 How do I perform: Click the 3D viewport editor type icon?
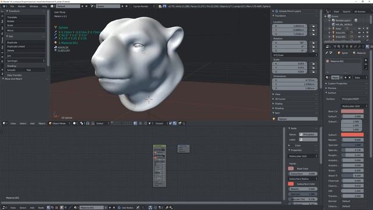click(x=5, y=123)
